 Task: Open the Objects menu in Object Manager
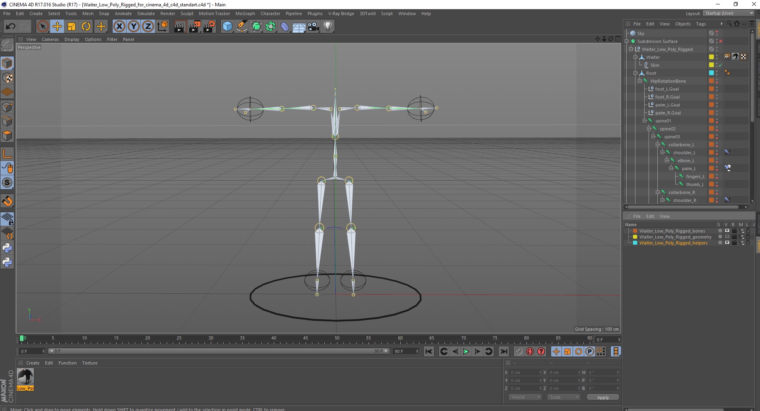(683, 24)
